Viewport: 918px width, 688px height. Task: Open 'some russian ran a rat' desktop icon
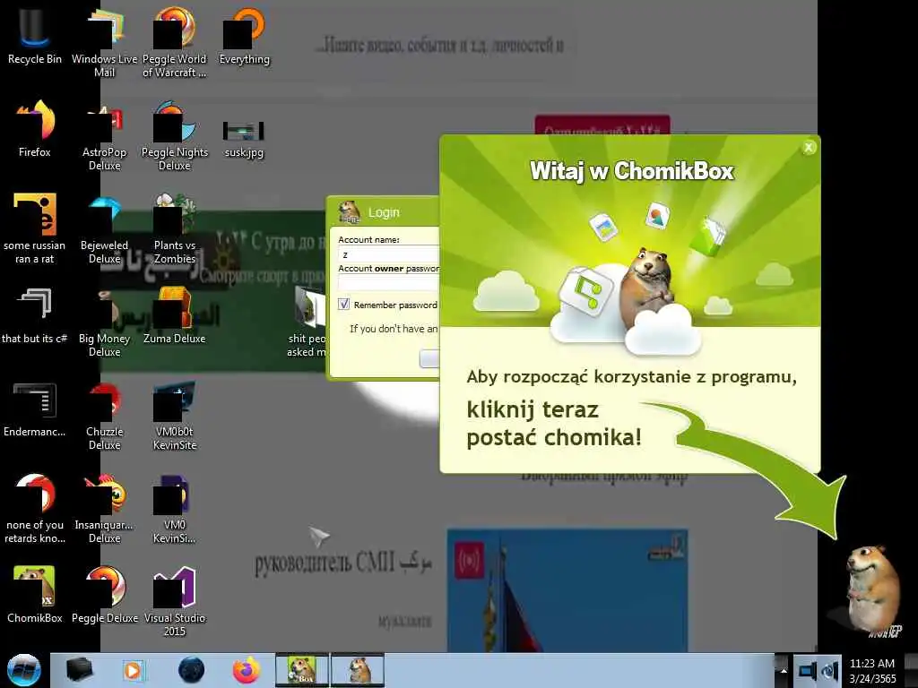pos(35,228)
